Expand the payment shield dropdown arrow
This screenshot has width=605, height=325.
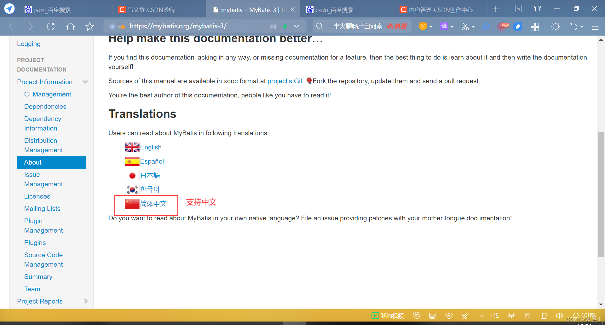click(431, 27)
